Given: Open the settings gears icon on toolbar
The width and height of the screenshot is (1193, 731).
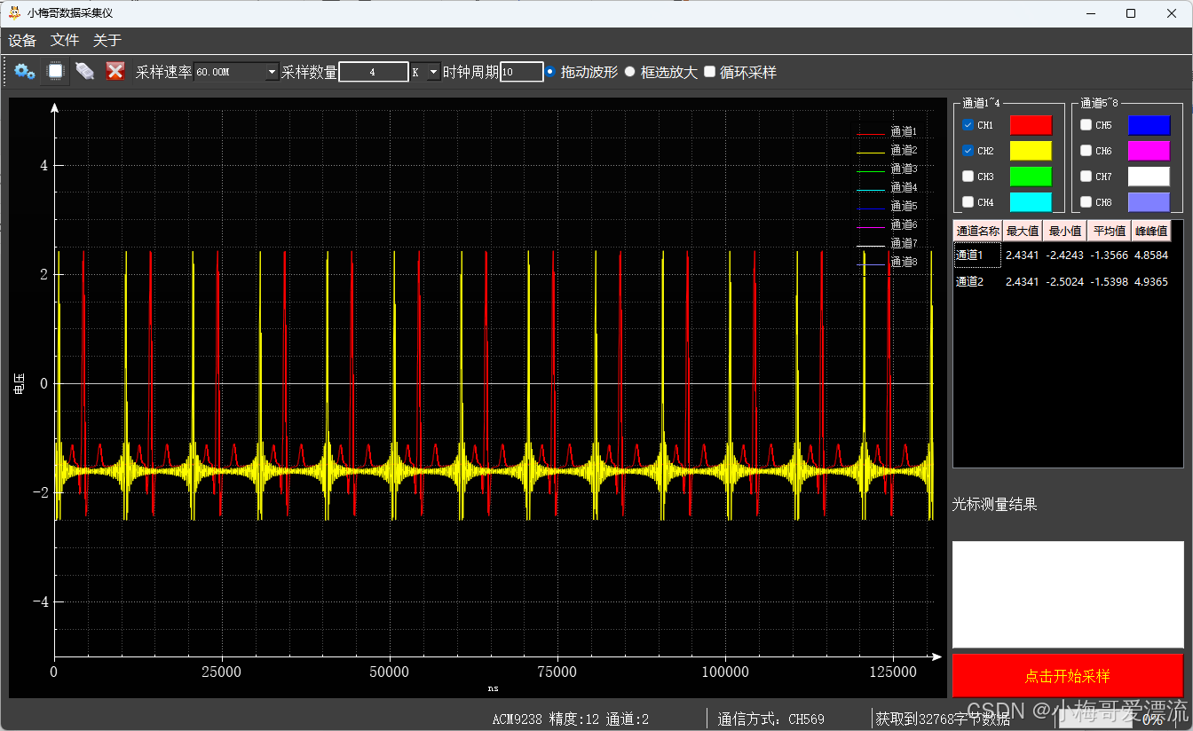Looking at the screenshot, I should [x=24, y=71].
